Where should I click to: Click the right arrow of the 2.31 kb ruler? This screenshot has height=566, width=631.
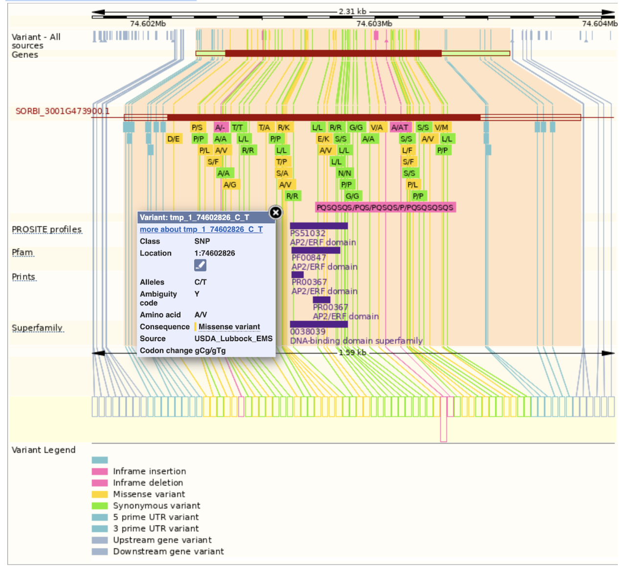tap(608, 11)
